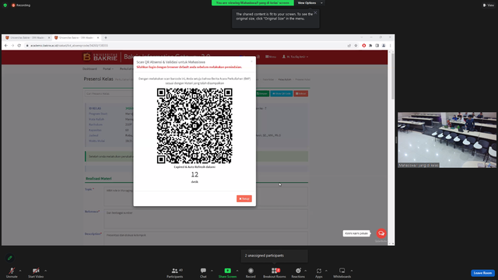
Task: Open the View Options dropdown
Action: (310, 3)
